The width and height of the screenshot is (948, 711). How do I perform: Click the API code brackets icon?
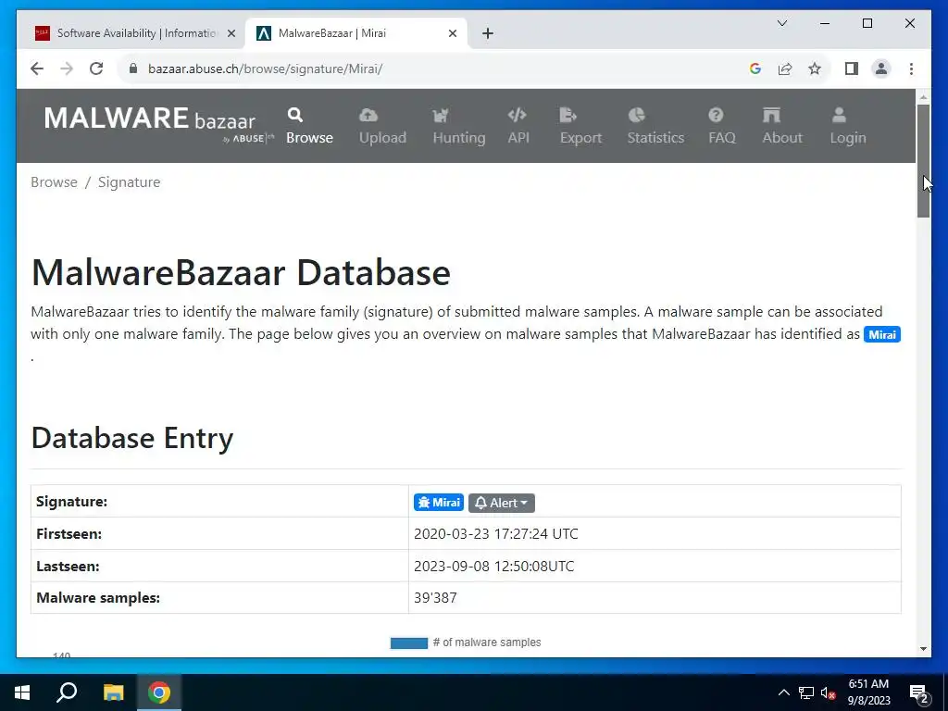point(517,114)
